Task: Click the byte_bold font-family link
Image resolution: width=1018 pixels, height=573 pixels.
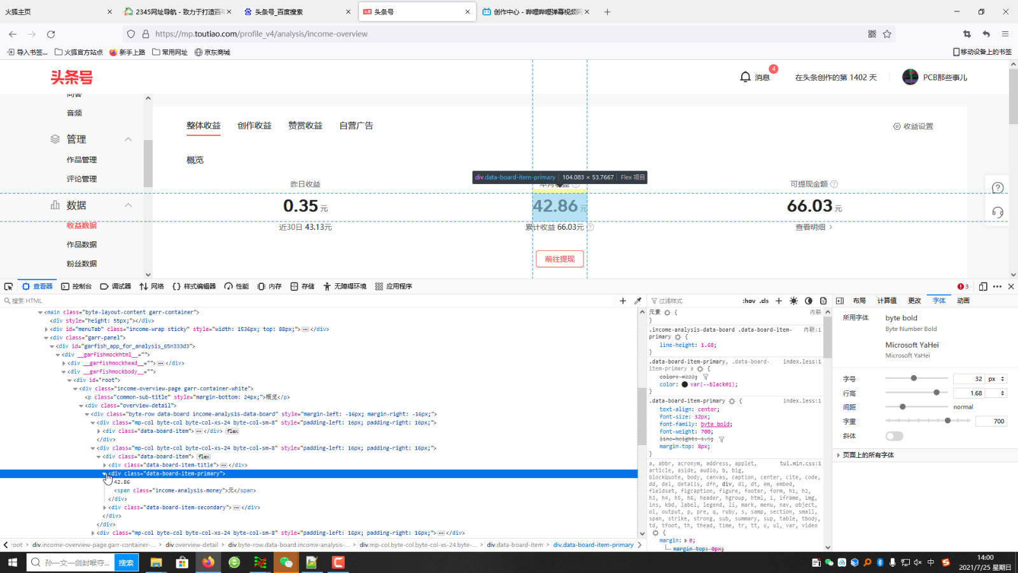Action: pos(715,425)
